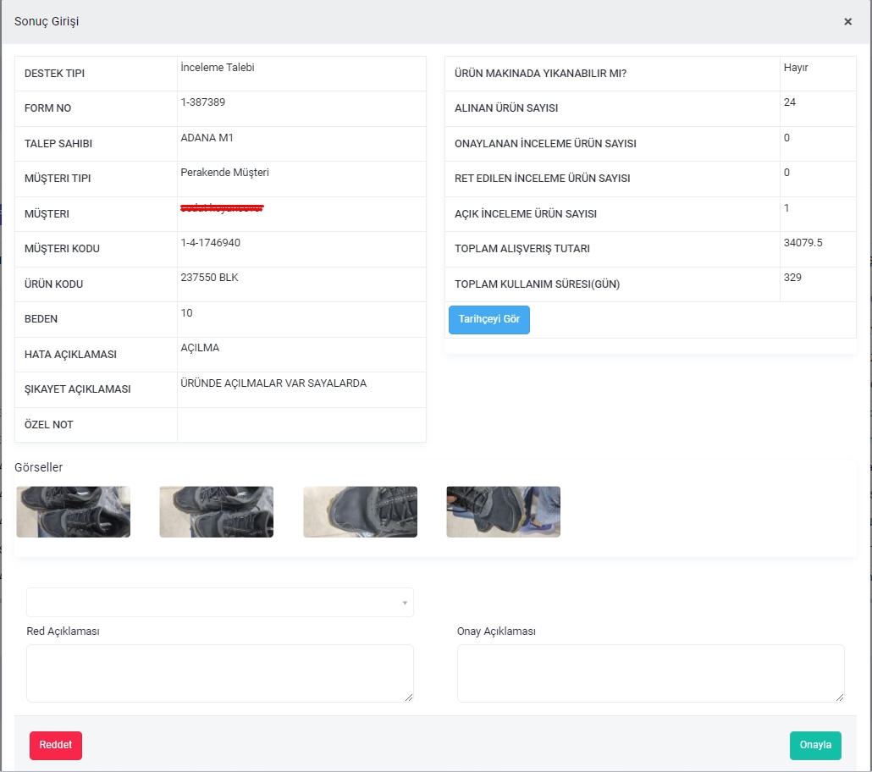Approve using the Onayla button
The image size is (872, 772).
(x=815, y=746)
